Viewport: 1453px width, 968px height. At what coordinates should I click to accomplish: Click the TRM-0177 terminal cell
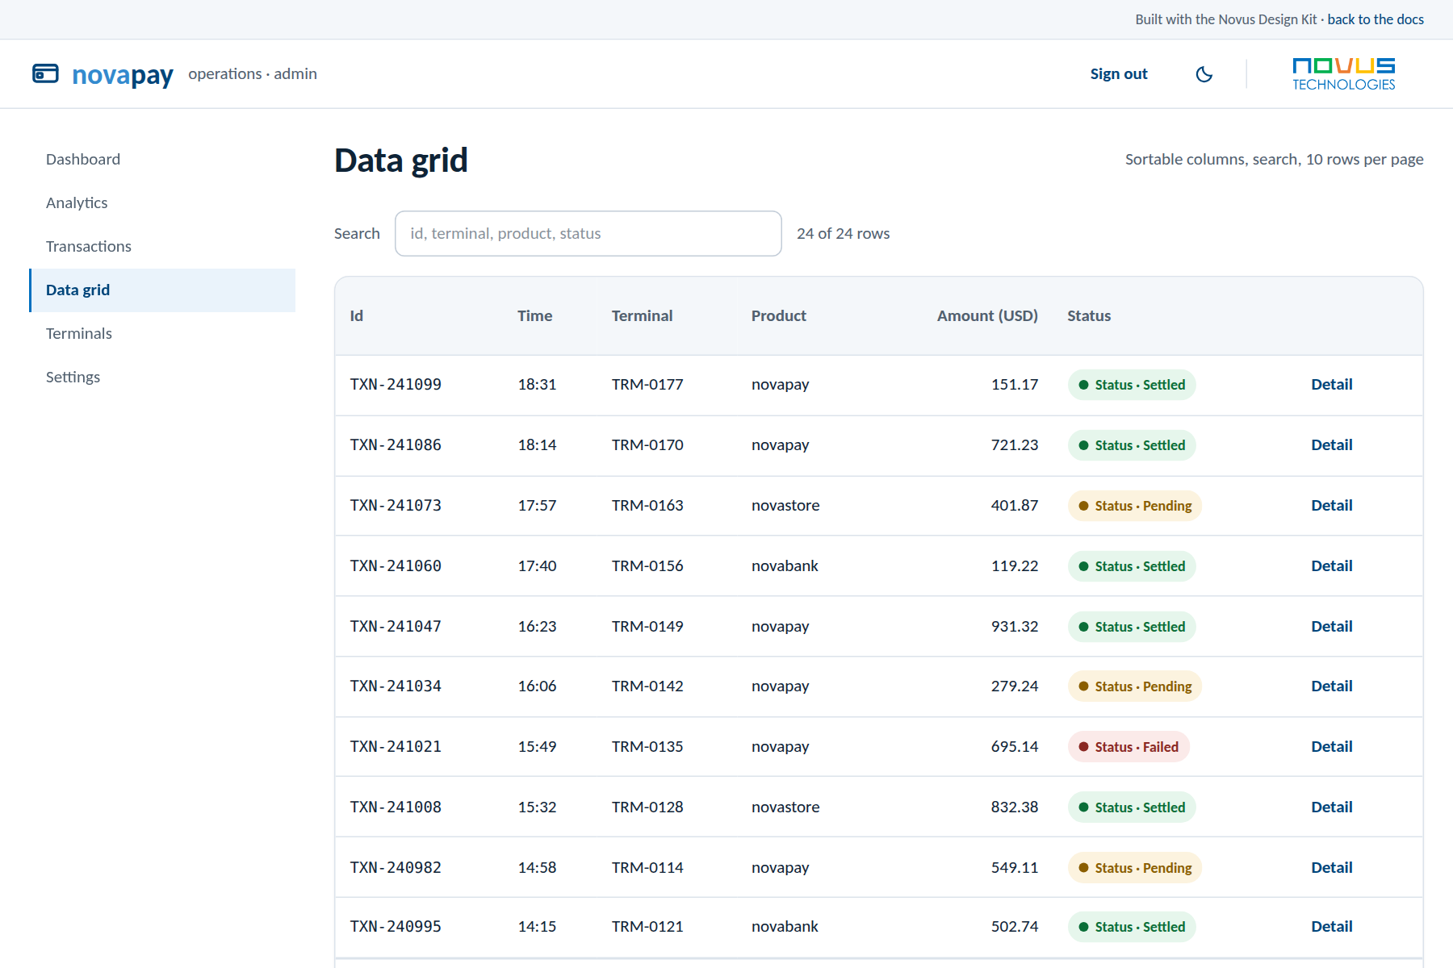[x=647, y=385]
